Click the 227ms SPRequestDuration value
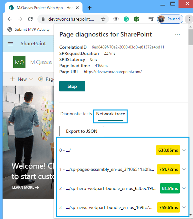Image resolution: width=193 pixels, height=219 pixels. (x=110, y=53)
